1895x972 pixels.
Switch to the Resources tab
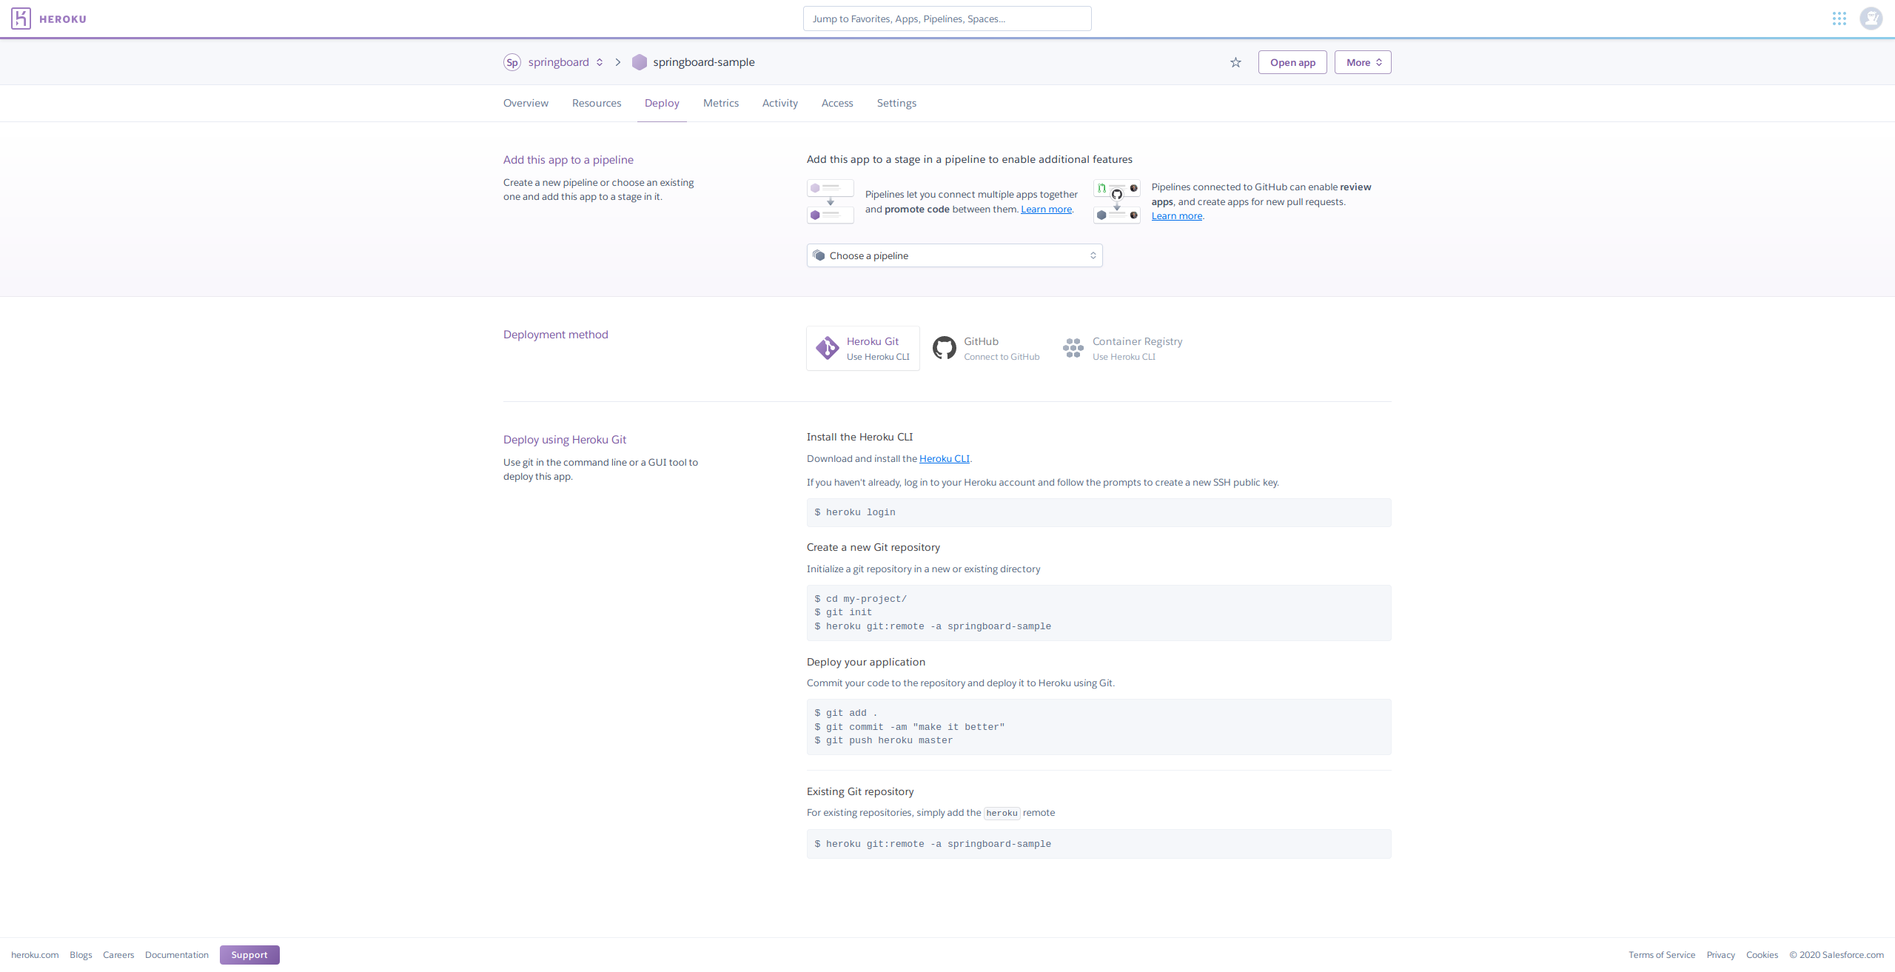(597, 103)
